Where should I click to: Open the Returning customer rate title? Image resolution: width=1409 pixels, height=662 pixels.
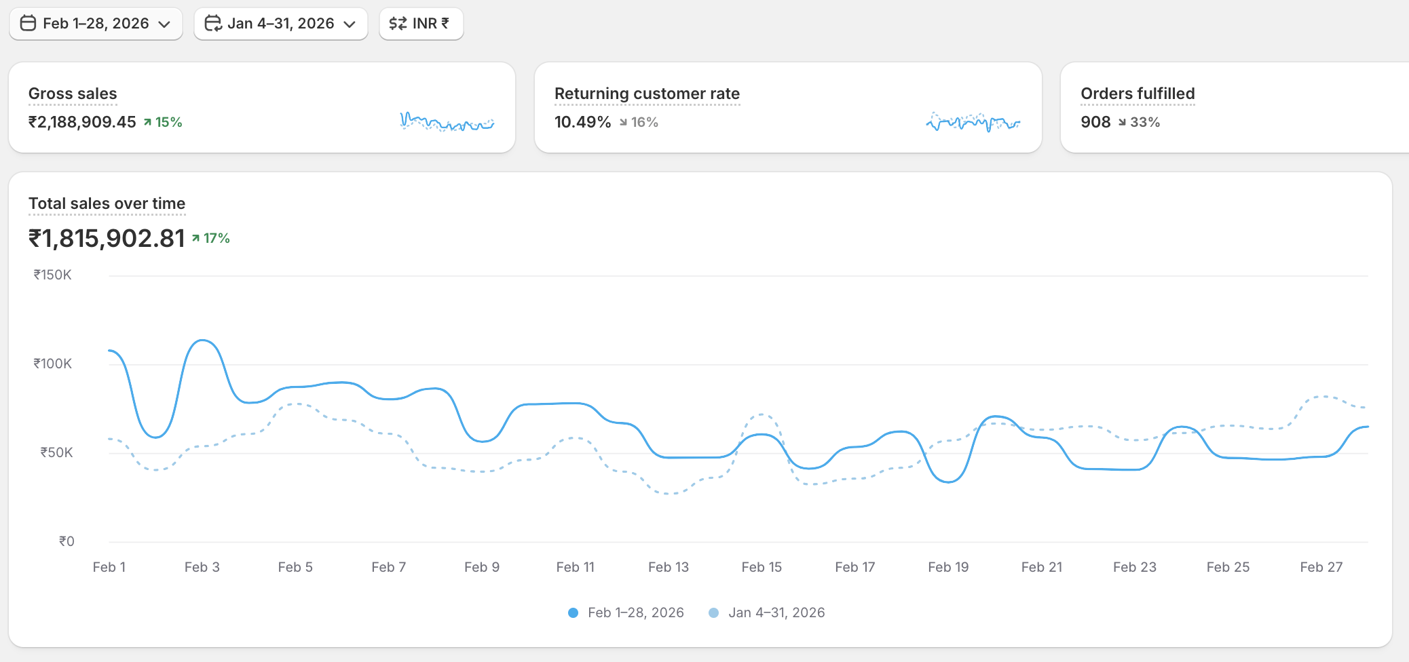click(x=647, y=94)
